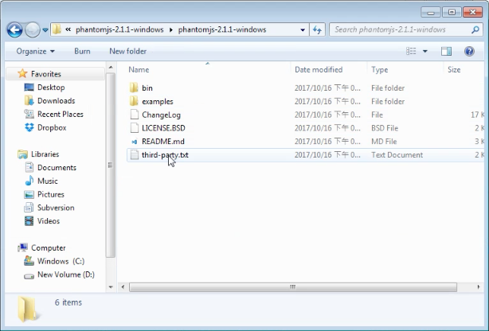Open the Subversion library

click(56, 208)
